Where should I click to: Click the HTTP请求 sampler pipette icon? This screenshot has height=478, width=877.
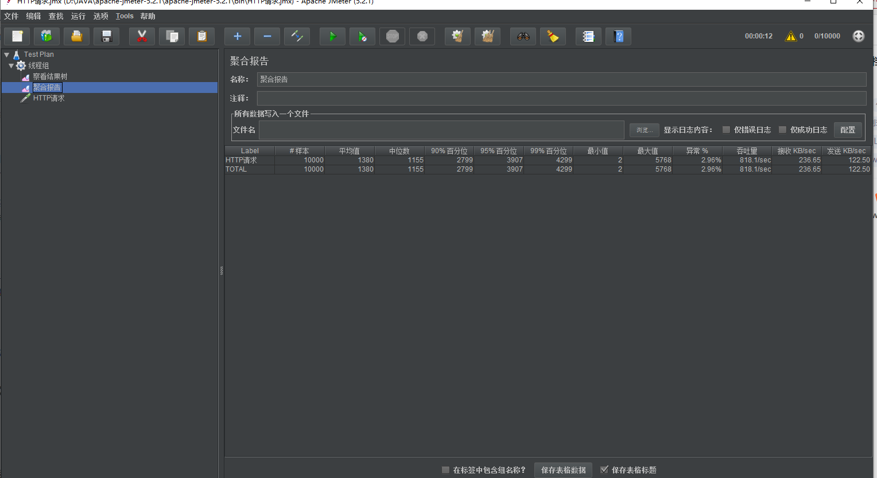26,98
